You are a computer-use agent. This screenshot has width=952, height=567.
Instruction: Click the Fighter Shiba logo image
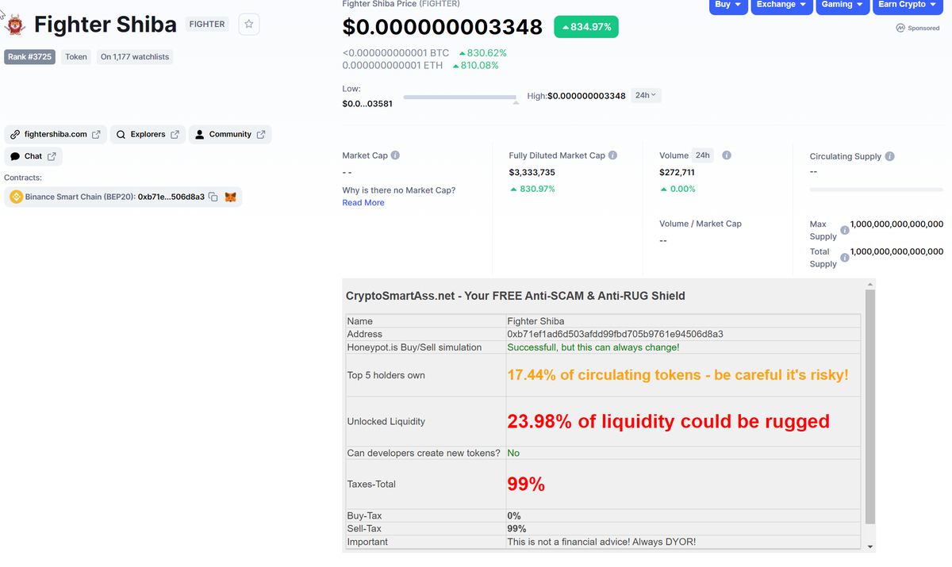14,25
